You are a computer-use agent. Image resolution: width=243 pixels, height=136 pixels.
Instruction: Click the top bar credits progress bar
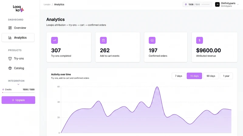pos(206,5)
